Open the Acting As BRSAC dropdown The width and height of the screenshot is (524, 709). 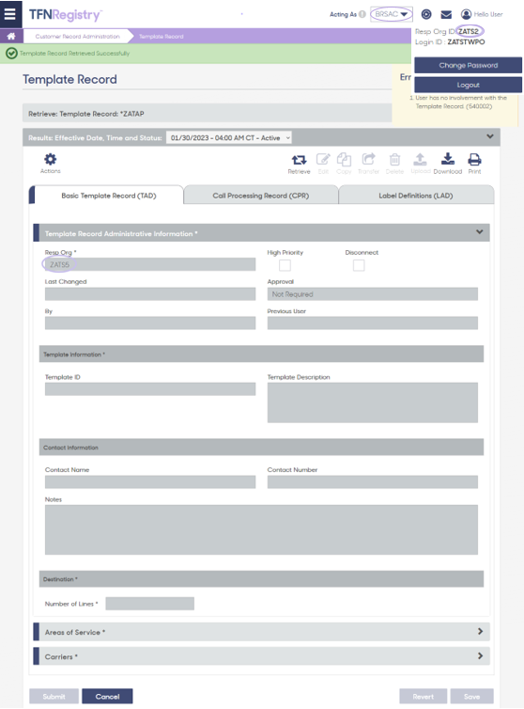(392, 14)
